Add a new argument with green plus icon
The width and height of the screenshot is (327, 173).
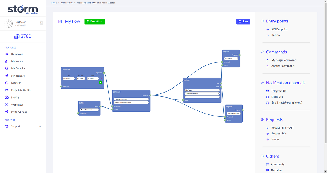point(100,82)
